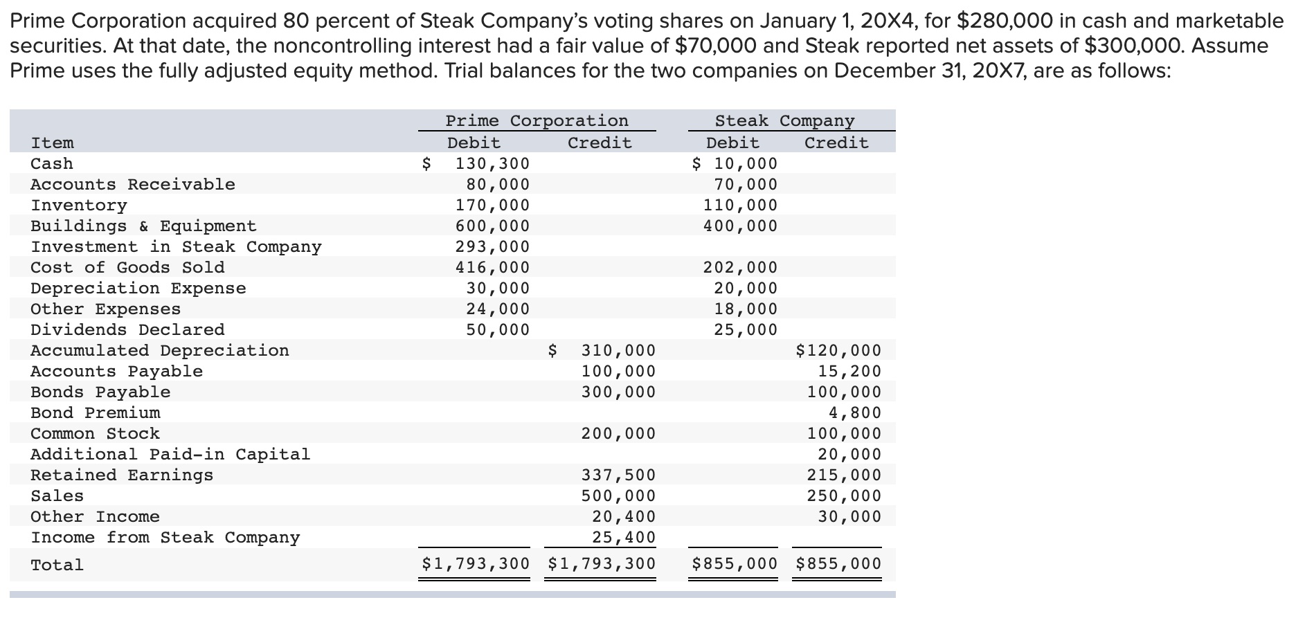The height and width of the screenshot is (627, 1296).
Task: Click Prime's total debit of $1,793,300
Action: (x=476, y=564)
